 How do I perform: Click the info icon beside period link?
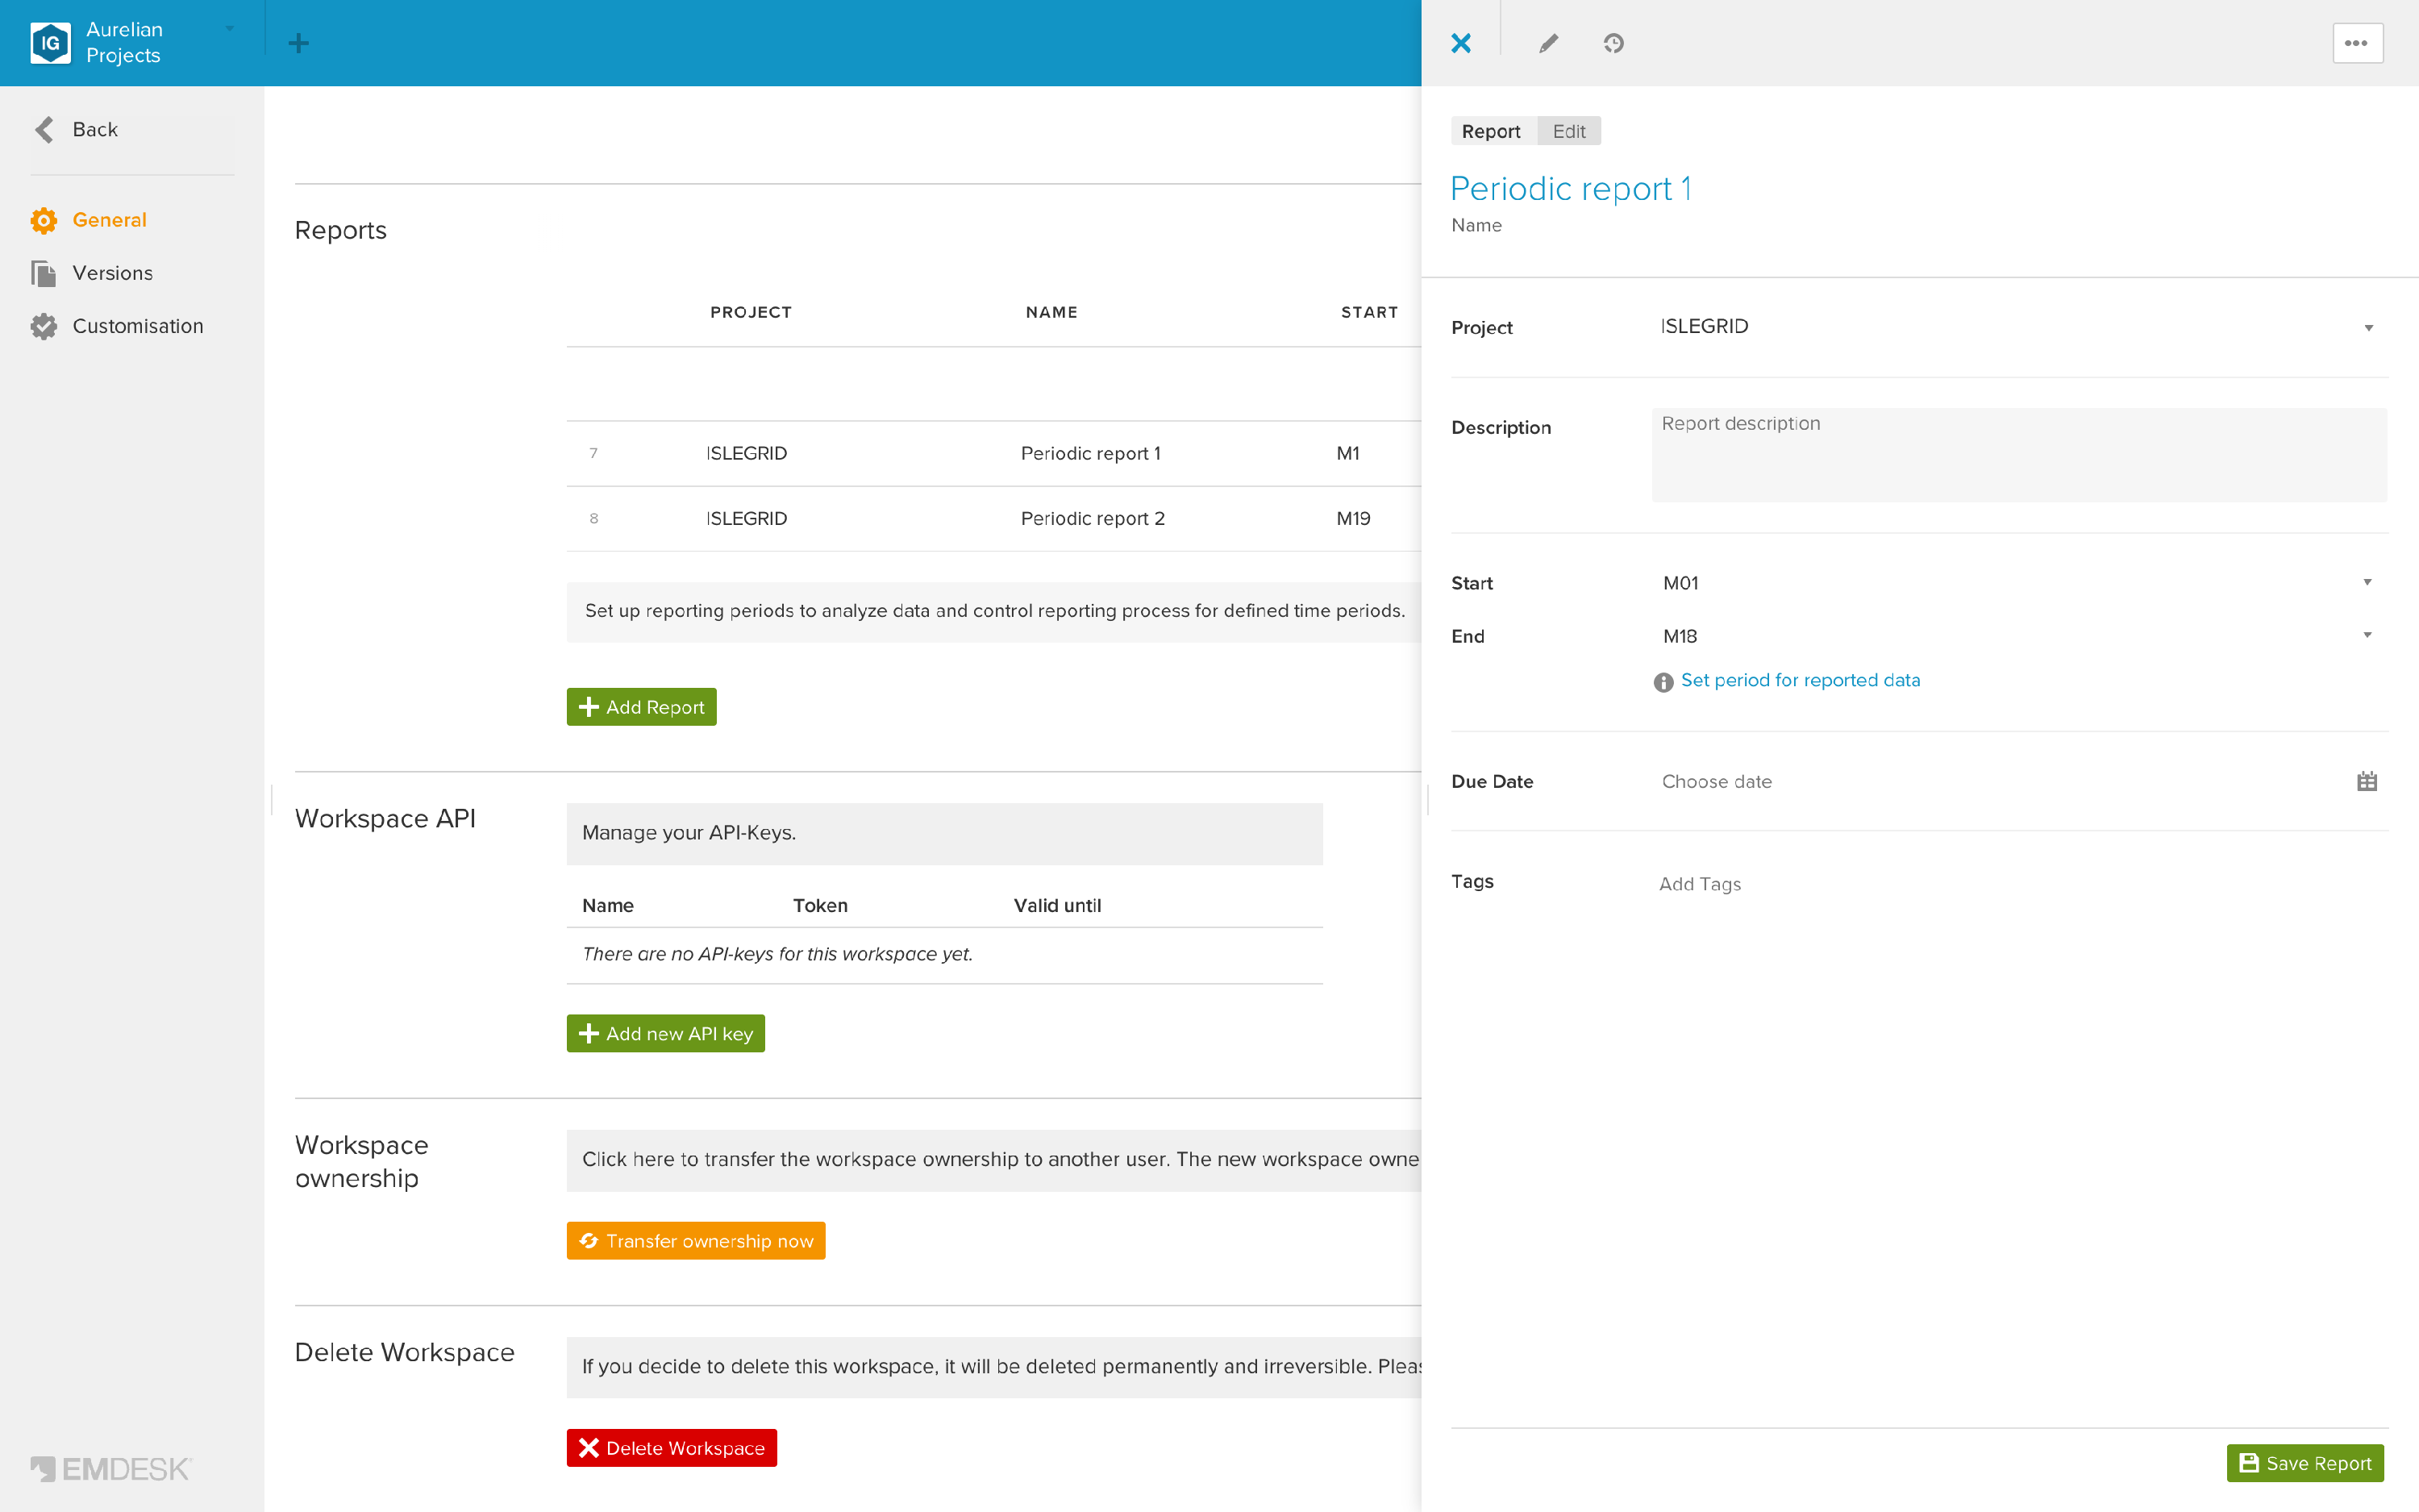[x=1663, y=682]
